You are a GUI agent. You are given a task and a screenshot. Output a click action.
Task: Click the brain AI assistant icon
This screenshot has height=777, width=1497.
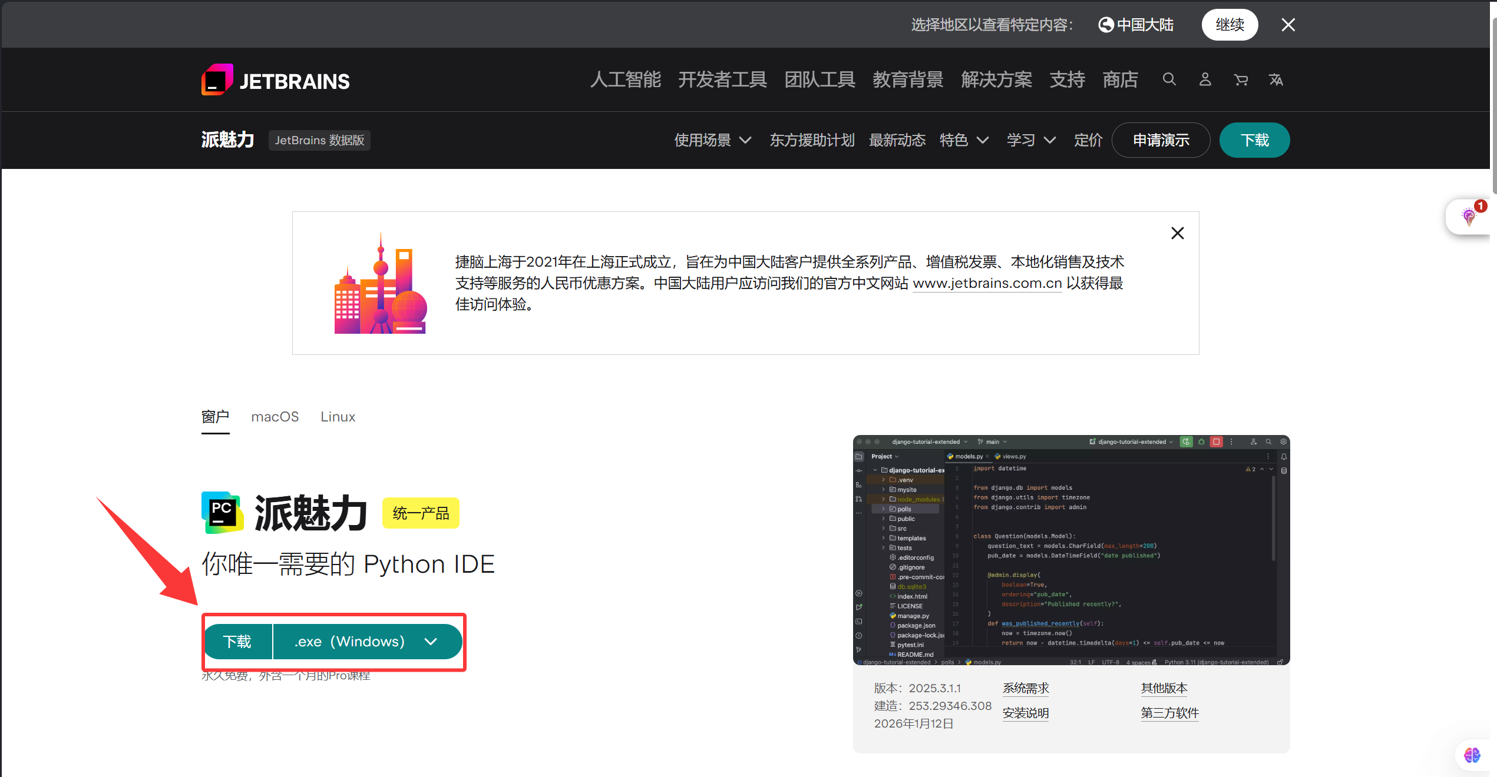pyautogui.click(x=1472, y=755)
